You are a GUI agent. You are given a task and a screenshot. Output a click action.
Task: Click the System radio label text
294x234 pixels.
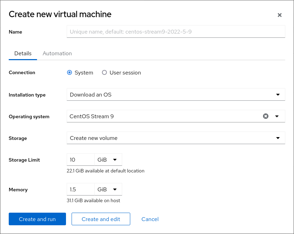84,73
